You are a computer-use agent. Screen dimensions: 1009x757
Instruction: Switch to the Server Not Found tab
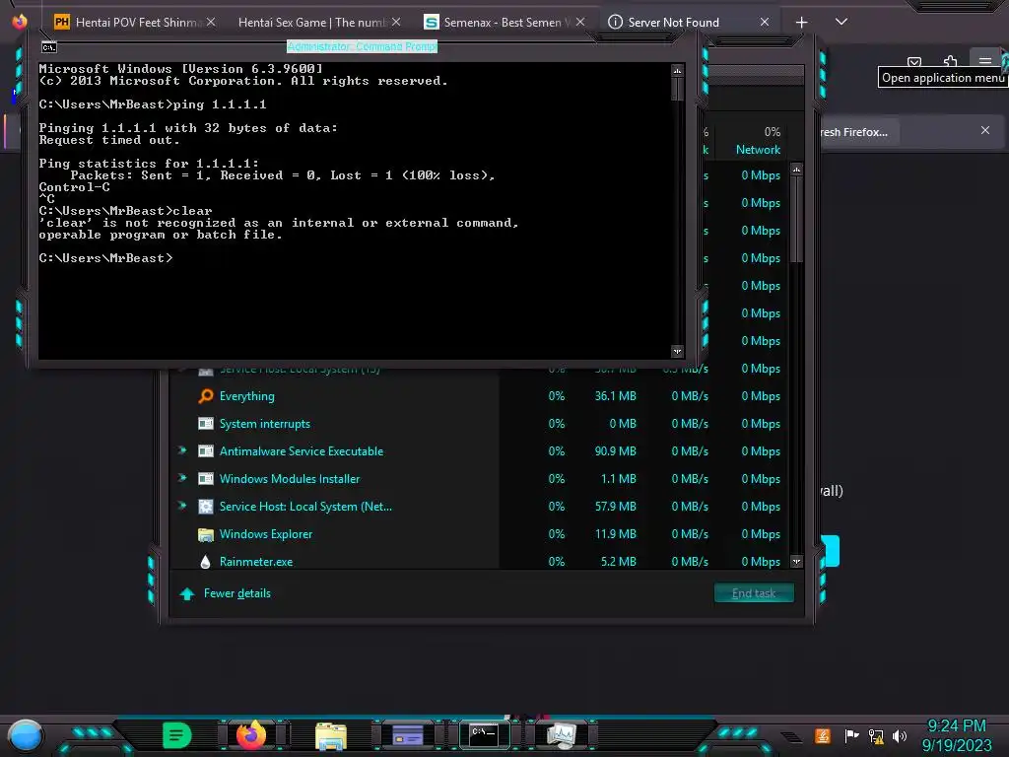[689, 23]
